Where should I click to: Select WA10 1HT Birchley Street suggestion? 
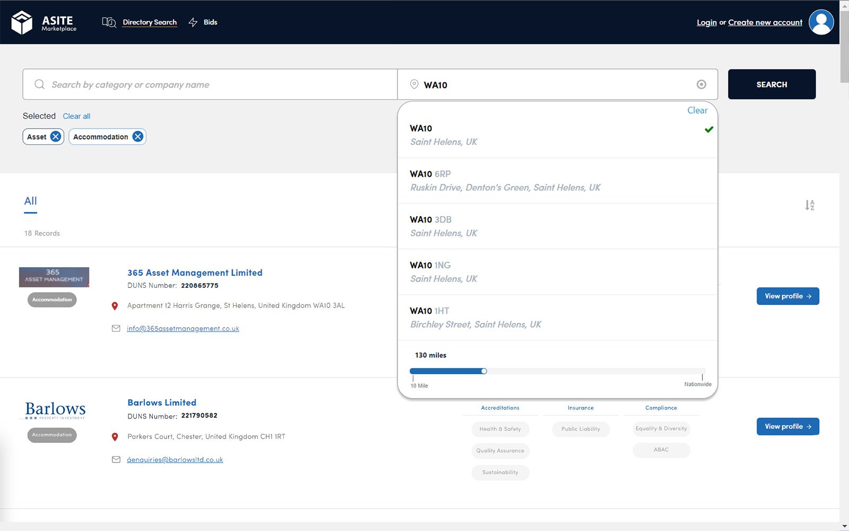(557, 318)
